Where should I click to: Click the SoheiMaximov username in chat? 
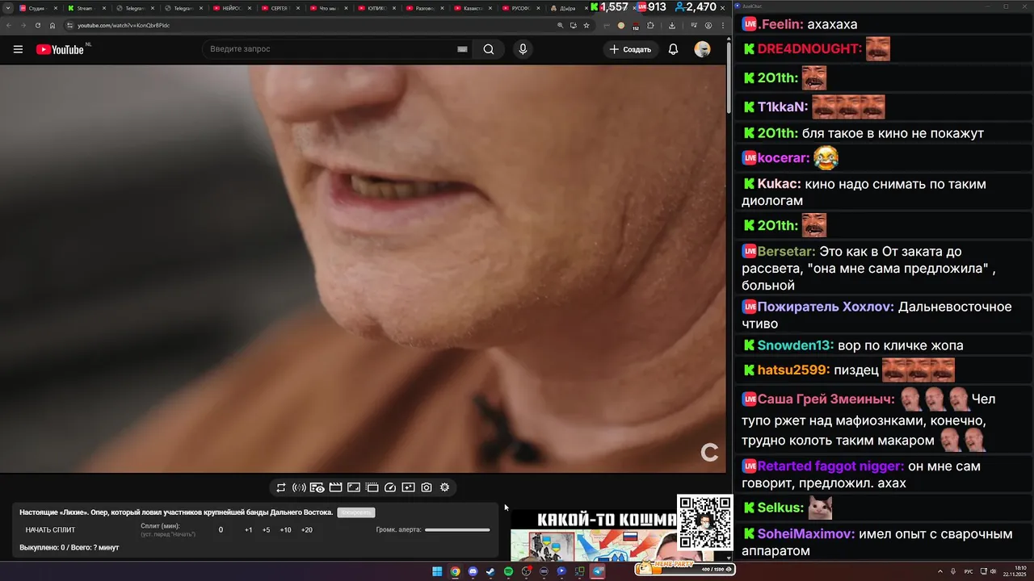[805, 533]
